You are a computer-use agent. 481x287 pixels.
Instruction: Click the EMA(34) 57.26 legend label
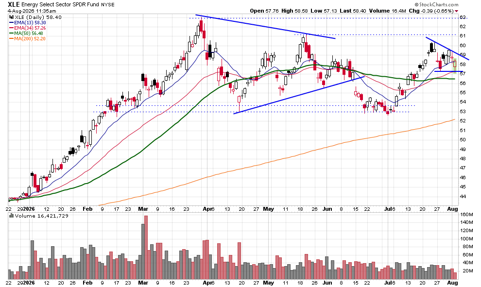click(30, 28)
